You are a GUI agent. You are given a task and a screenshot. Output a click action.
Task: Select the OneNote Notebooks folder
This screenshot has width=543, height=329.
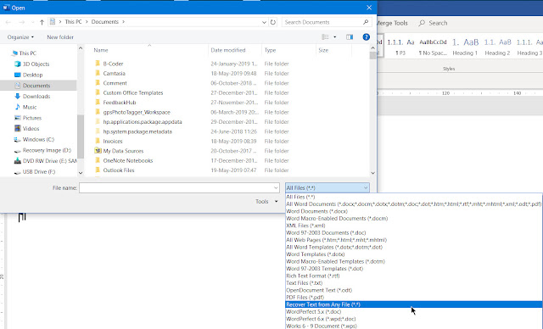coord(128,160)
